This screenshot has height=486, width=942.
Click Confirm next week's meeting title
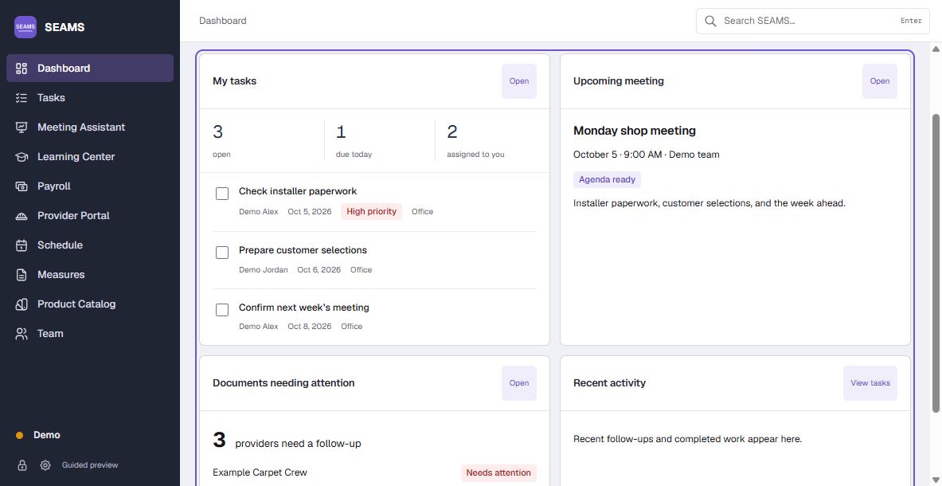[x=304, y=308]
